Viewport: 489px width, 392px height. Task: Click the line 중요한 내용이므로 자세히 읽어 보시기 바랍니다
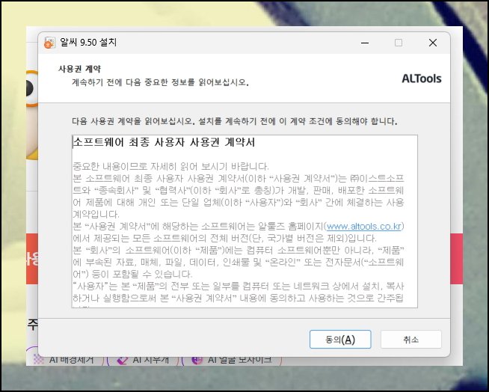[170, 166]
